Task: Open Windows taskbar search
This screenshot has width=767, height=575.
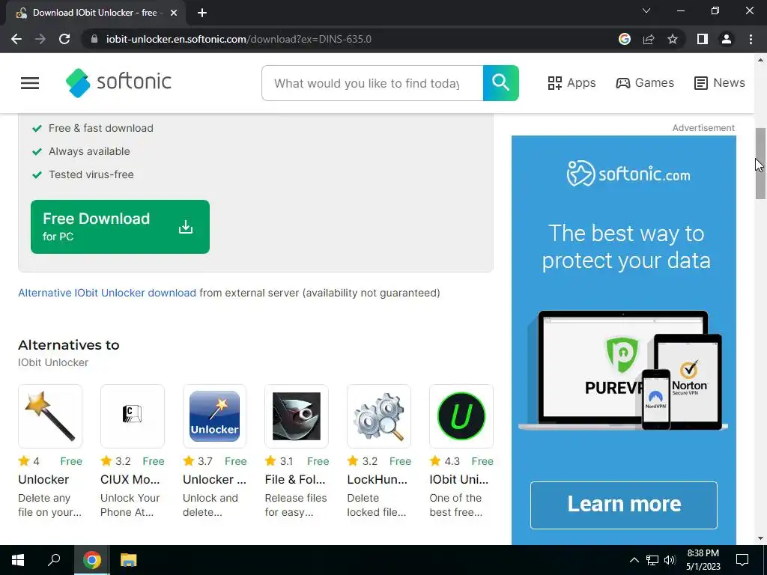Action: (x=54, y=560)
